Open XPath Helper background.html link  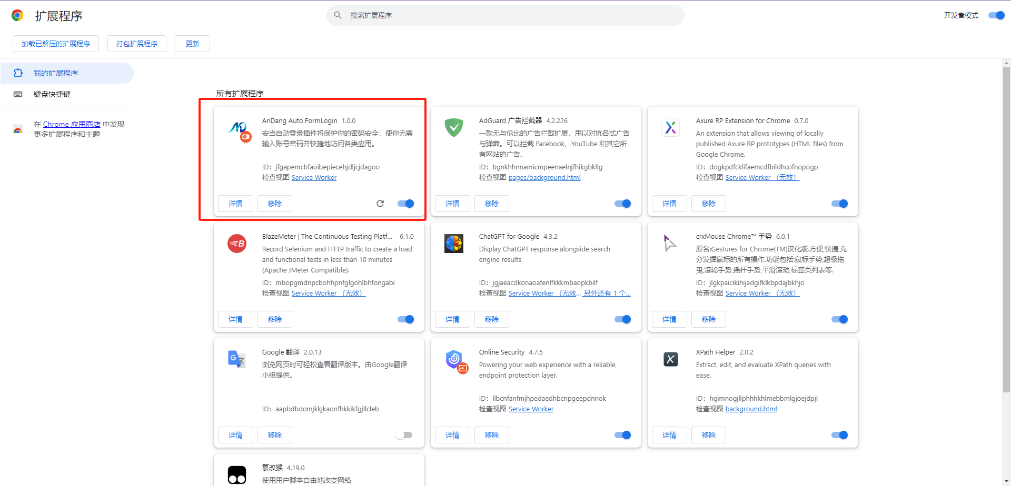point(751,409)
